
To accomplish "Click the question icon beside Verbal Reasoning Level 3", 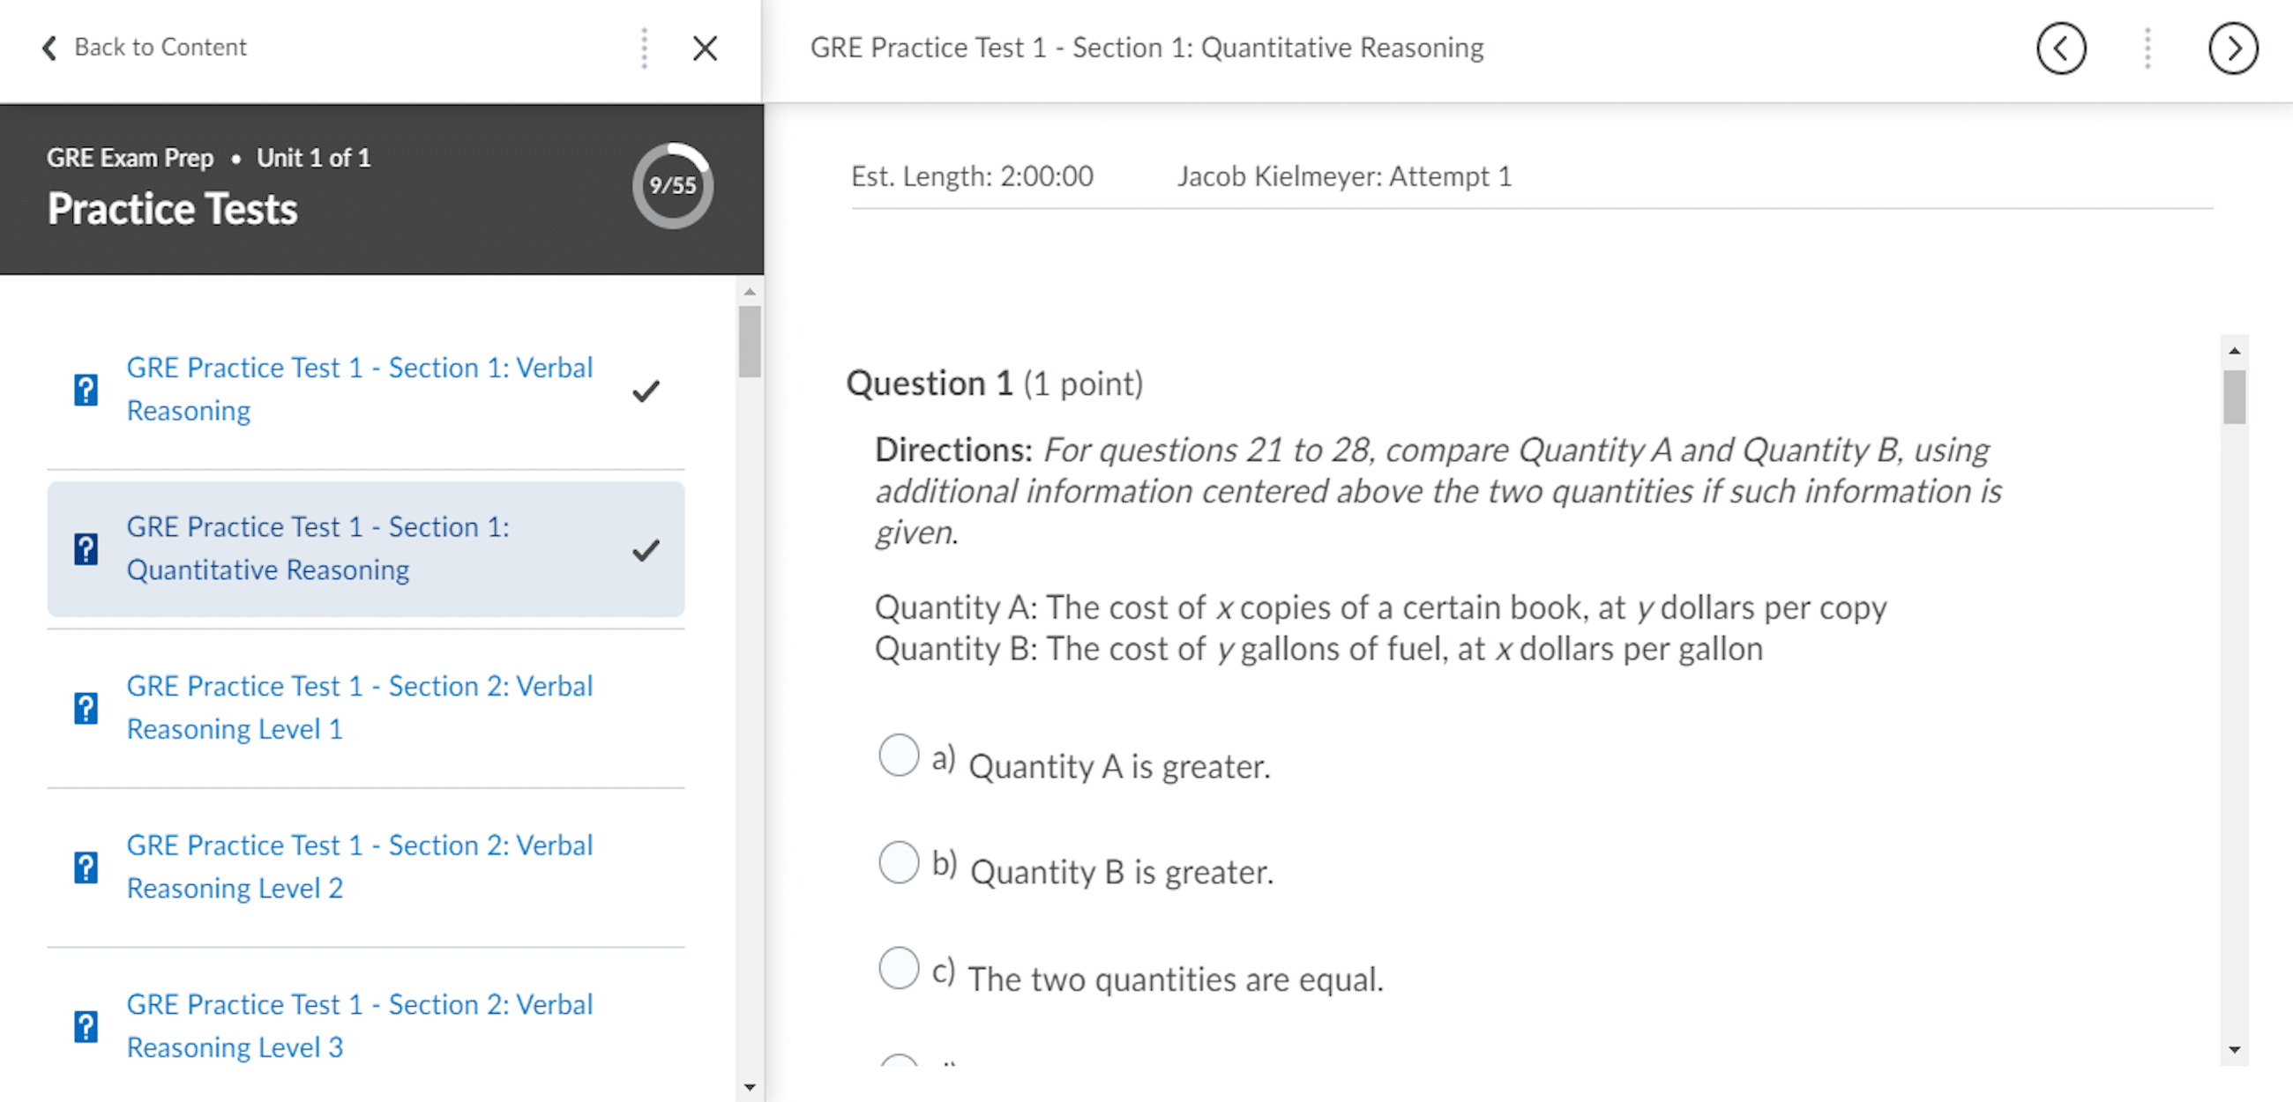I will (x=86, y=1025).
